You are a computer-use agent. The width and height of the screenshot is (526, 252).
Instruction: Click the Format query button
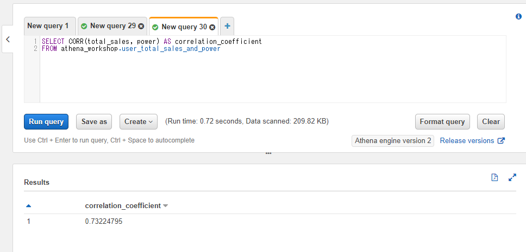point(442,121)
